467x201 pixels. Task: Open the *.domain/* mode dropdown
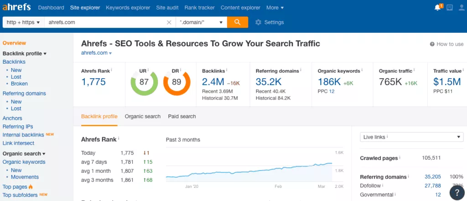click(201, 22)
